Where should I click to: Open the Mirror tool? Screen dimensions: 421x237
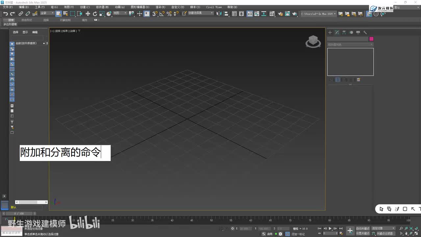pos(219,13)
